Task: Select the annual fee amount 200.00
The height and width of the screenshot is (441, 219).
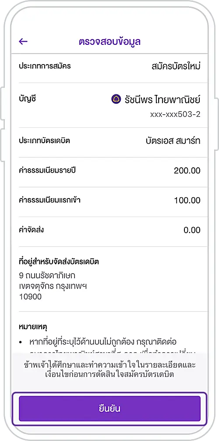Action: pos(187,171)
